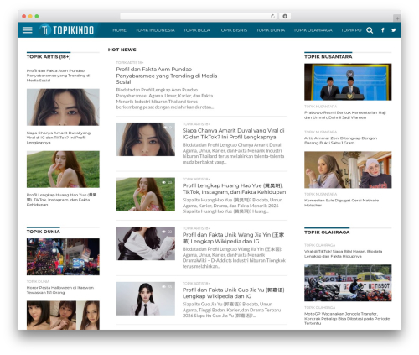
Task: Open Guo Jia Yu profile headline
Action: [233, 293]
